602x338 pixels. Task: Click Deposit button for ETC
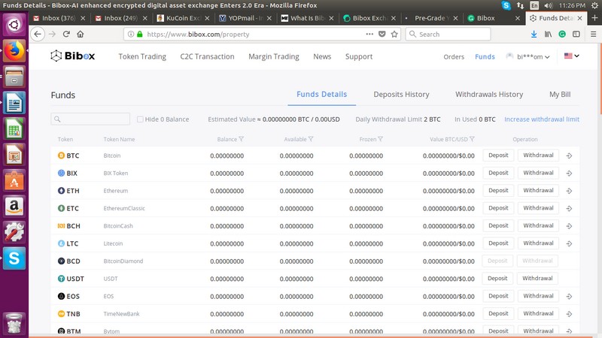point(498,208)
